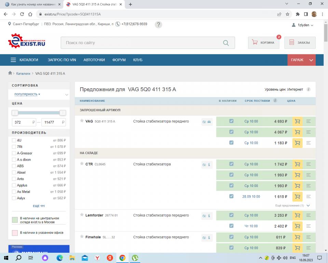The height and width of the screenshot is (263, 328).
Task: Open delivery time info icon in table header
Action: (x=275, y=100)
